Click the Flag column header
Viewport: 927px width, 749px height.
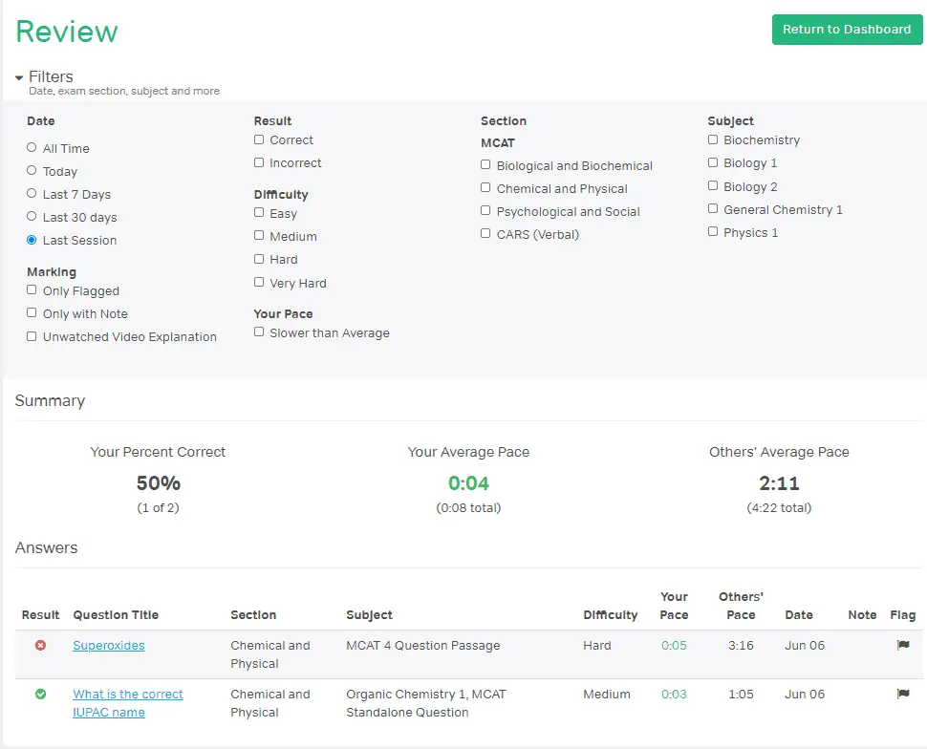(x=903, y=615)
